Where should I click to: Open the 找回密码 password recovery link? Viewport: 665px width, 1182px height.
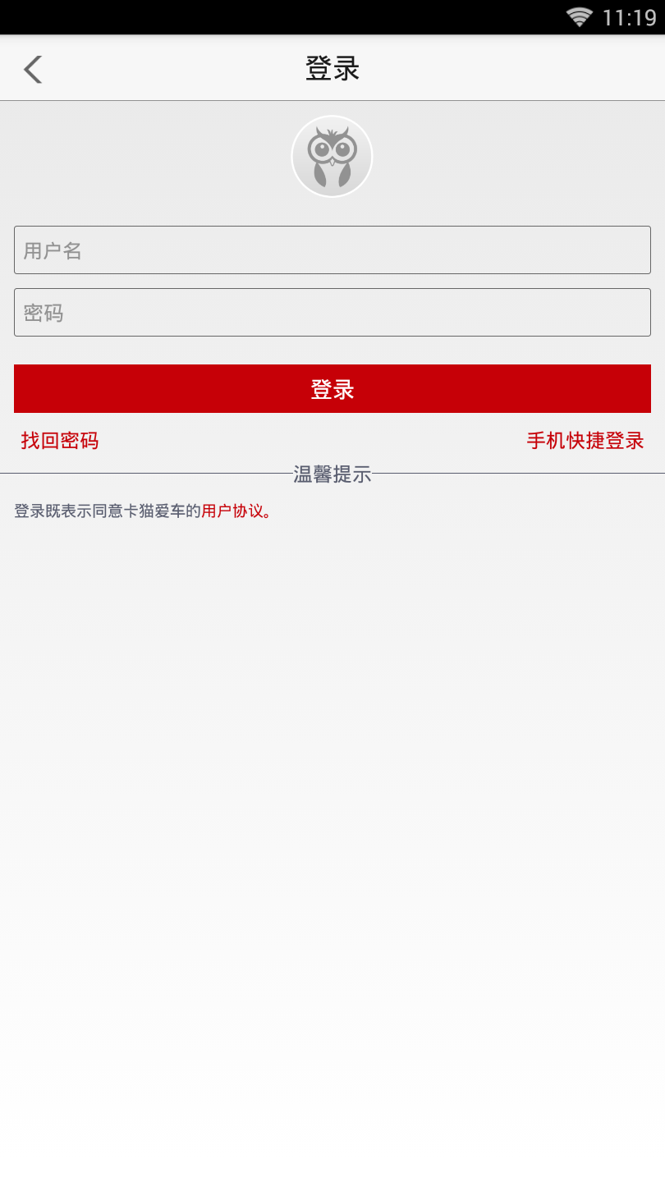[x=60, y=441]
